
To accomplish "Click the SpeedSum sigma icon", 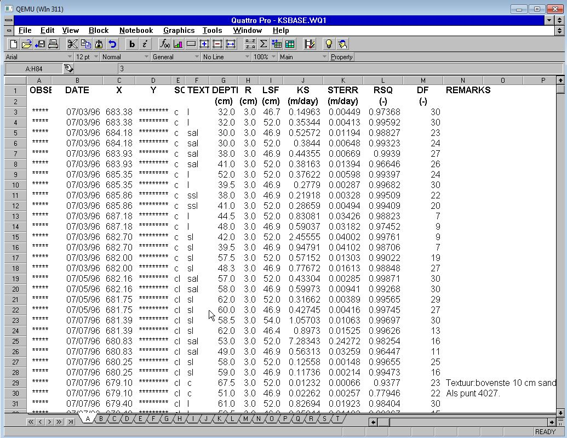I will tap(264, 44).
